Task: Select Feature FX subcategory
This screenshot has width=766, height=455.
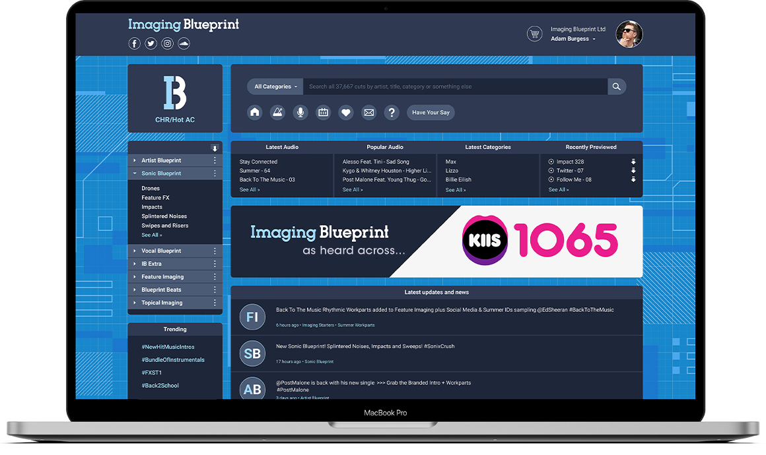Action: click(155, 198)
